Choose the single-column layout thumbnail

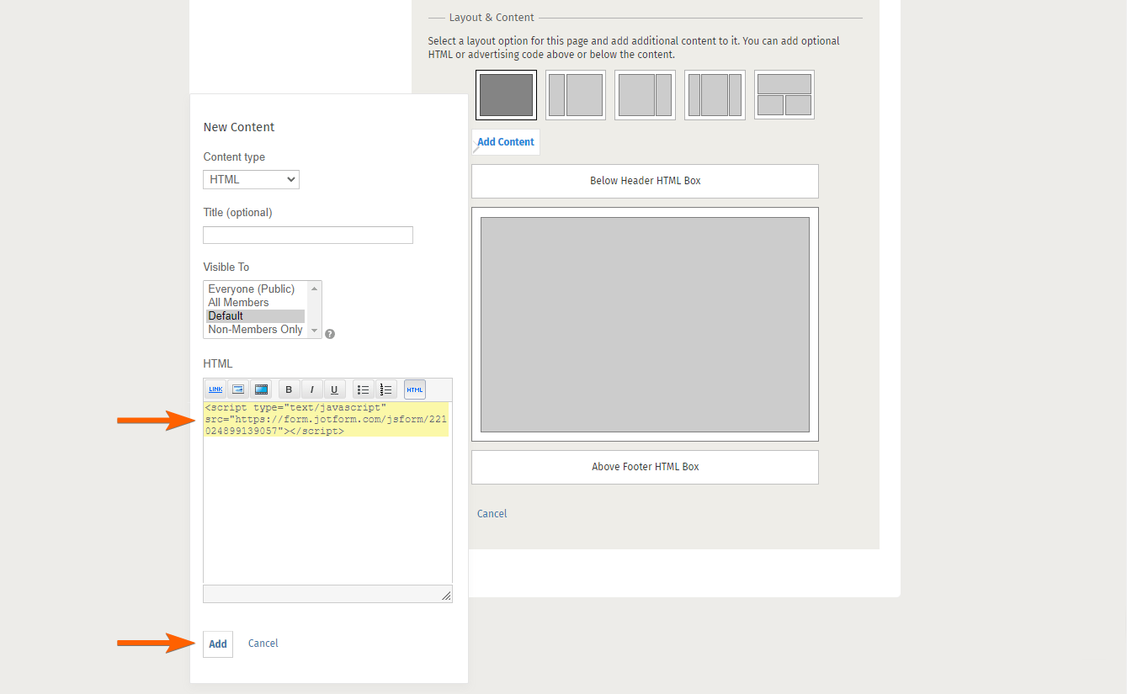point(506,95)
